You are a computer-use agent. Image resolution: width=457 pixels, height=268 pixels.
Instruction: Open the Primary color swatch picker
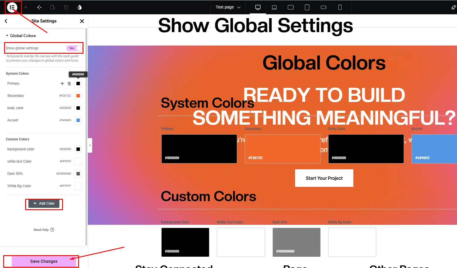[78, 83]
